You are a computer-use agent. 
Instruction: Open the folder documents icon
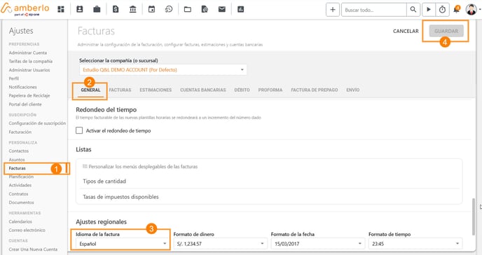click(188, 10)
